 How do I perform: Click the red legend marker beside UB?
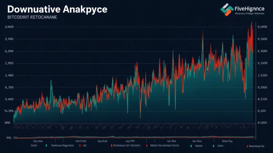click(x=79, y=146)
